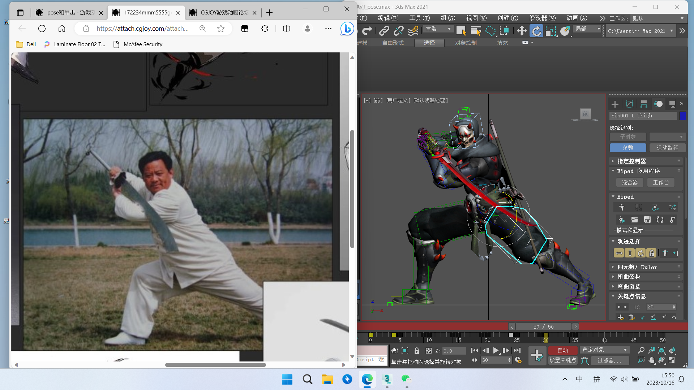Toggle Body Horizontal track selection
The height and width of the screenshot is (390, 694).
[619, 253]
